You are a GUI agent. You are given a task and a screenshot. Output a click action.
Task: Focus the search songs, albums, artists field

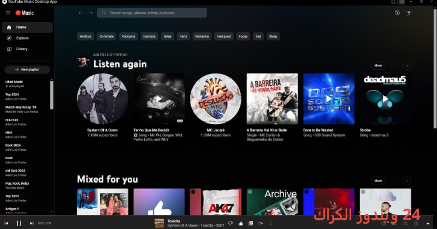152,13
